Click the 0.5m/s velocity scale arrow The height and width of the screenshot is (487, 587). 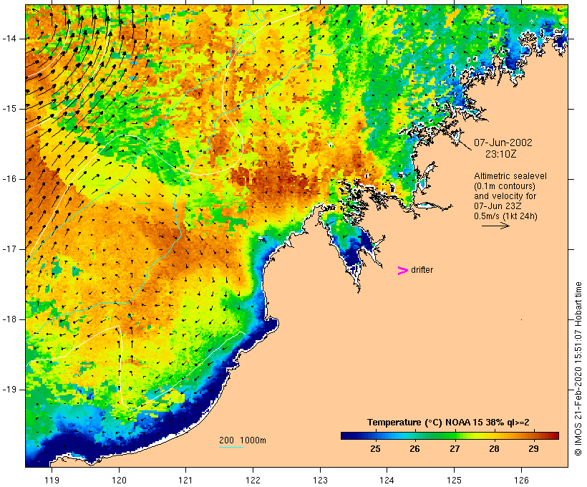(495, 226)
